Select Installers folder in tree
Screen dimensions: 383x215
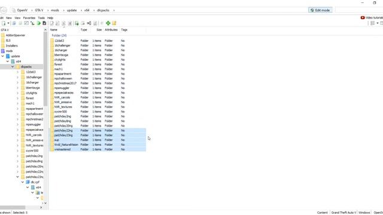[x=12, y=45]
